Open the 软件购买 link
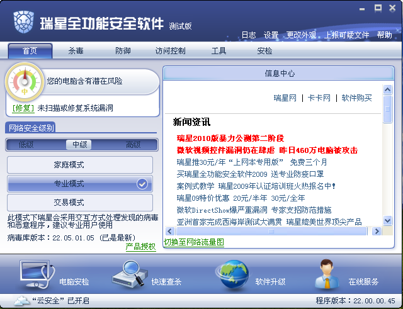Screen dimensions: 403x309 point(357,98)
